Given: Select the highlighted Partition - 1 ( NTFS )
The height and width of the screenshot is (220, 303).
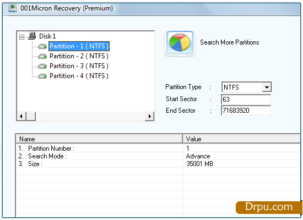Looking at the screenshot, I should pyautogui.click(x=79, y=46).
